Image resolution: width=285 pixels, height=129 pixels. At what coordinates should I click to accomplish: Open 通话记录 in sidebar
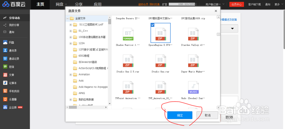(x=14, y=59)
